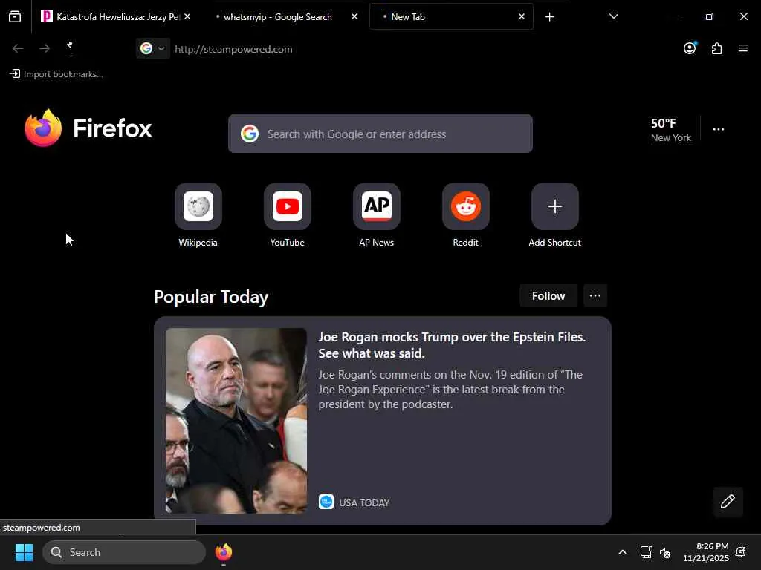Click Import bookmarks link
Screen dimensions: 761x570
click(x=56, y=74)
